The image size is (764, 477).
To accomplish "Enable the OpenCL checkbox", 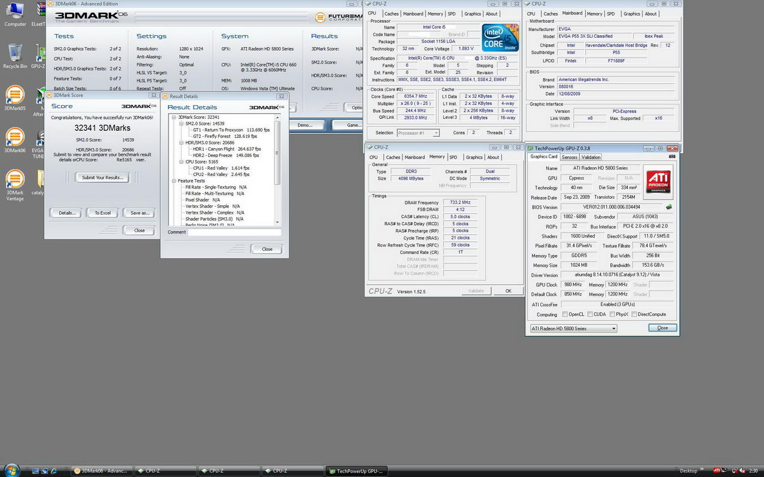I will coord(564,314).
